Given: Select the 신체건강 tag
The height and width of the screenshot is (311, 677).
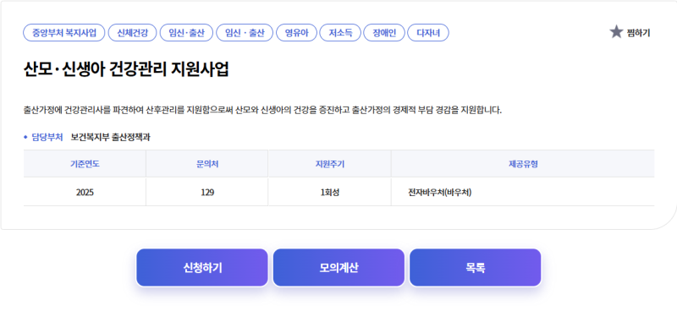Looking at the screenshot, I should pyautogui.click(x=132, y=33).
